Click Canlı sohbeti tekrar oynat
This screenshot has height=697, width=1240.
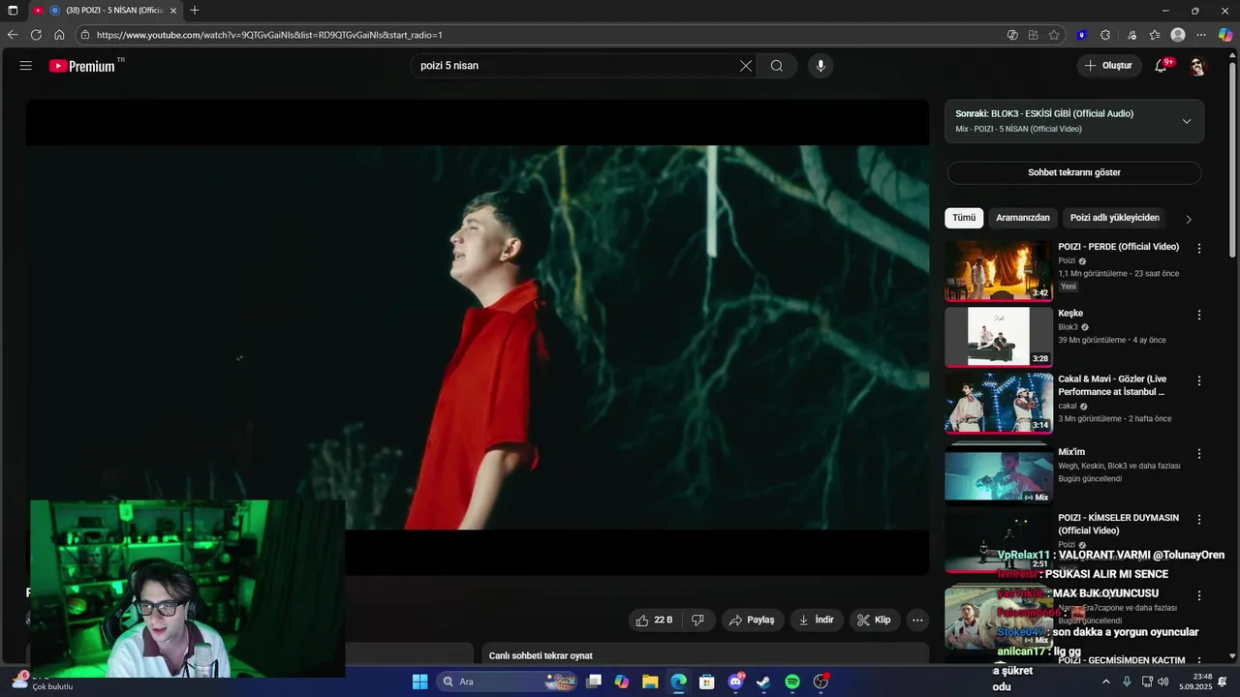[x=541, y=655]
